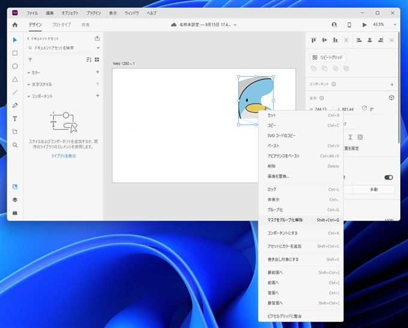Open the assets filter funnel icon
This screenshot has height=328, width=408.
coord(30,60)
